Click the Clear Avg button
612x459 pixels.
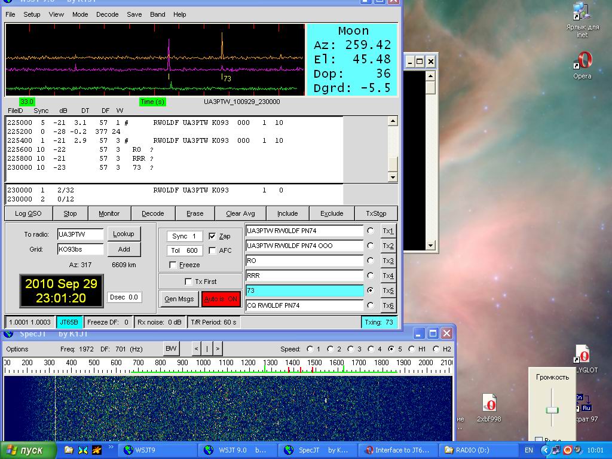(240, 213)
